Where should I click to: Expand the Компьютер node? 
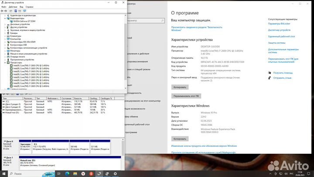click(x=5, y=39)
